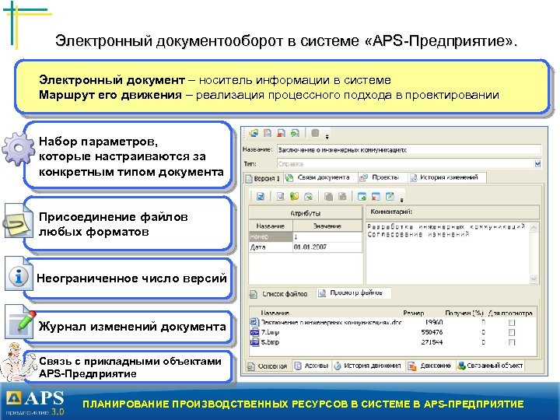Click the 7.bmp file icon
Screen dimensions: 560x420
[254, 332]
